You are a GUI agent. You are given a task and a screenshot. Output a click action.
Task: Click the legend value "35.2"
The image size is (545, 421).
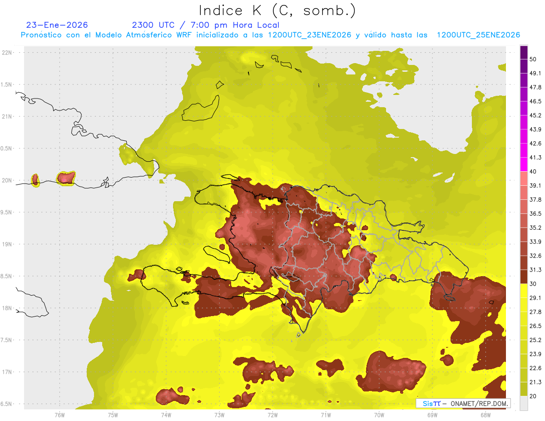pos(535,228)
